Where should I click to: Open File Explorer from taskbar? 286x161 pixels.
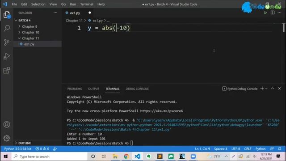coord(115,157)
